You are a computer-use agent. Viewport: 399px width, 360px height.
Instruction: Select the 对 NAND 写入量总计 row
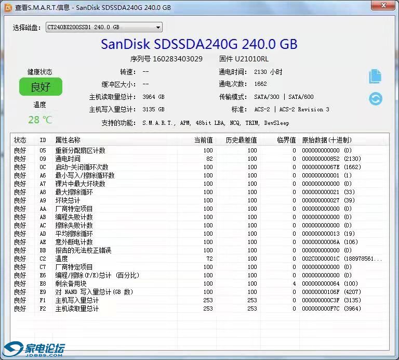pos(199,292)
